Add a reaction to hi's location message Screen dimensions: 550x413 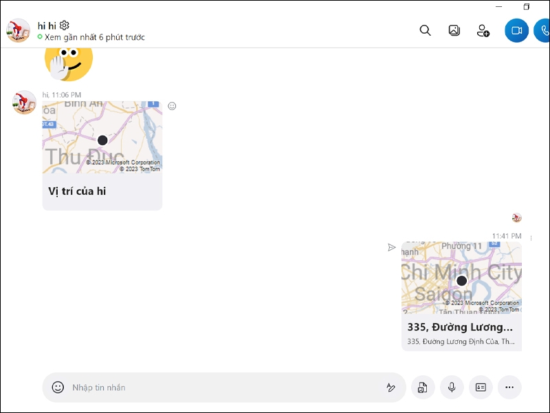[172, 106]
